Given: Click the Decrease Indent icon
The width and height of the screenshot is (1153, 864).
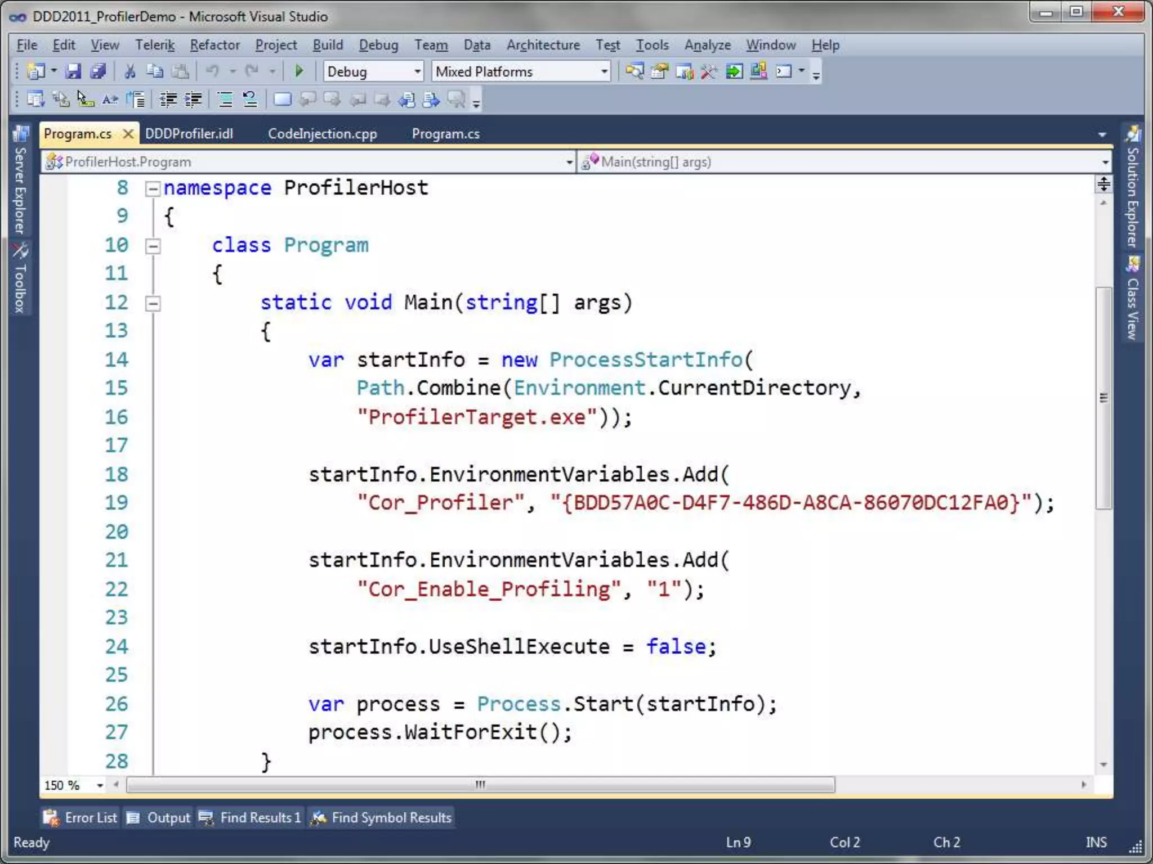Looking at the screenshot, I should click(168, 100).
